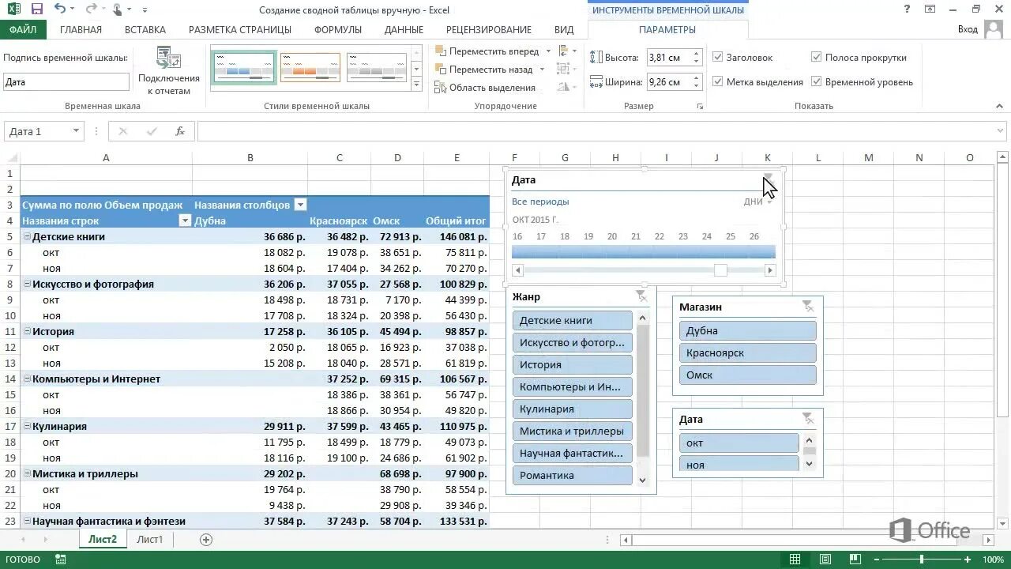Clear filter on Дата timeline

pyautogui.click(x=768, y=179)
